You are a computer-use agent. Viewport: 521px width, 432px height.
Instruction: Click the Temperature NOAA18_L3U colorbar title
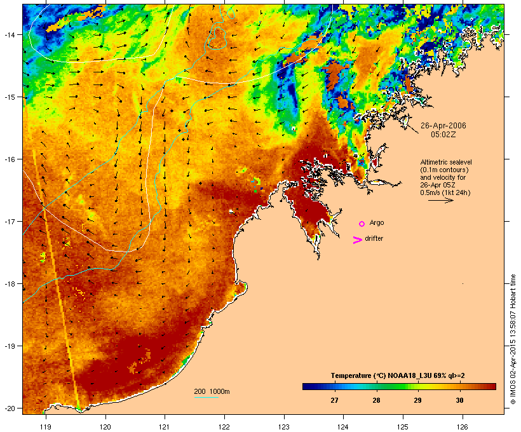point(397,375)
